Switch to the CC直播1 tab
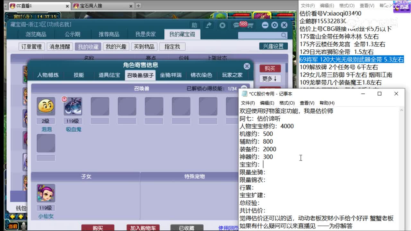411x231 pixels. click(39, 6)
